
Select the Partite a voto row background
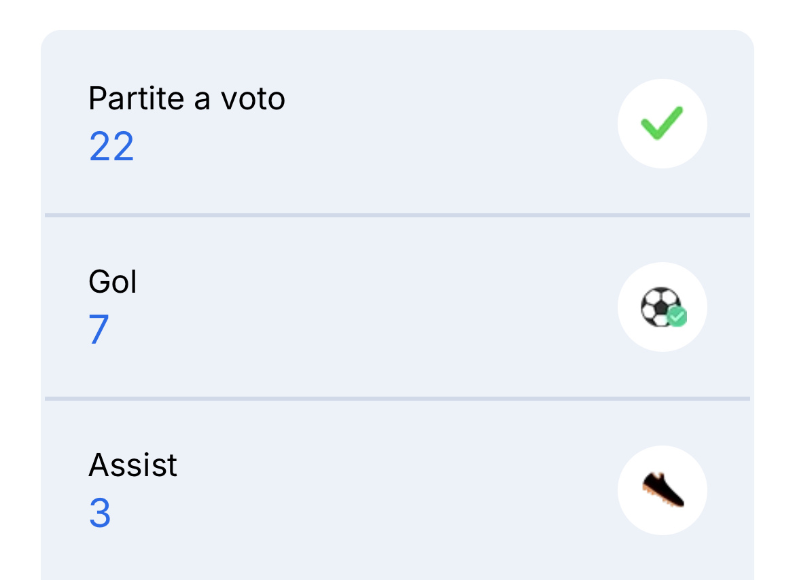397,122
